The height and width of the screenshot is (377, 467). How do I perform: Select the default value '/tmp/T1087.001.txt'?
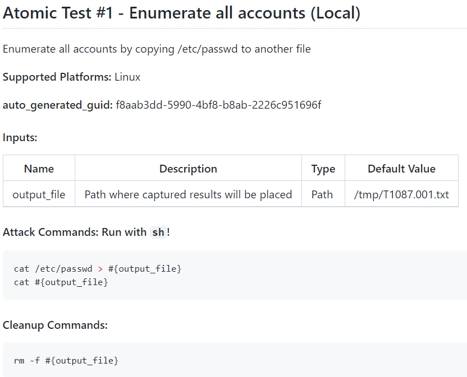click(x=401, y=194)
